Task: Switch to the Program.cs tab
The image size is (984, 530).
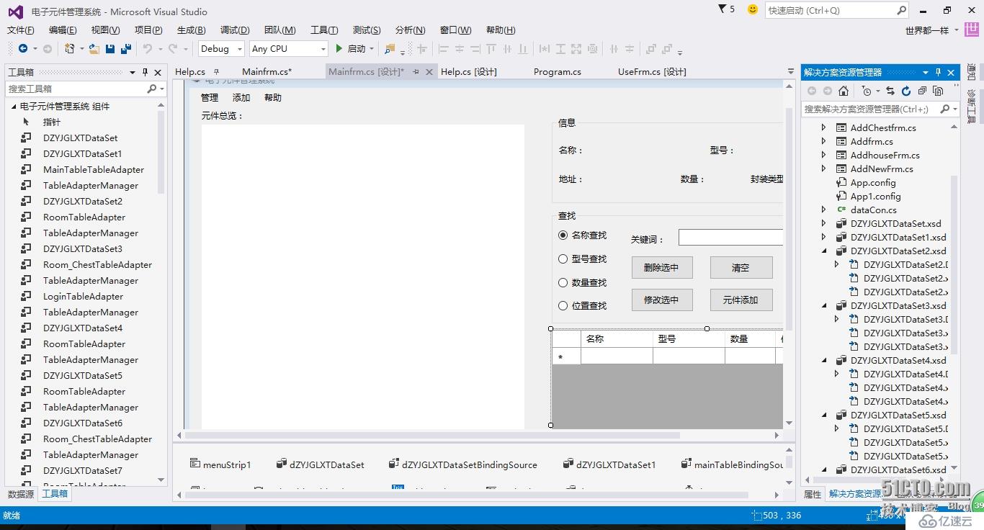Action: [x=558, y=71]
